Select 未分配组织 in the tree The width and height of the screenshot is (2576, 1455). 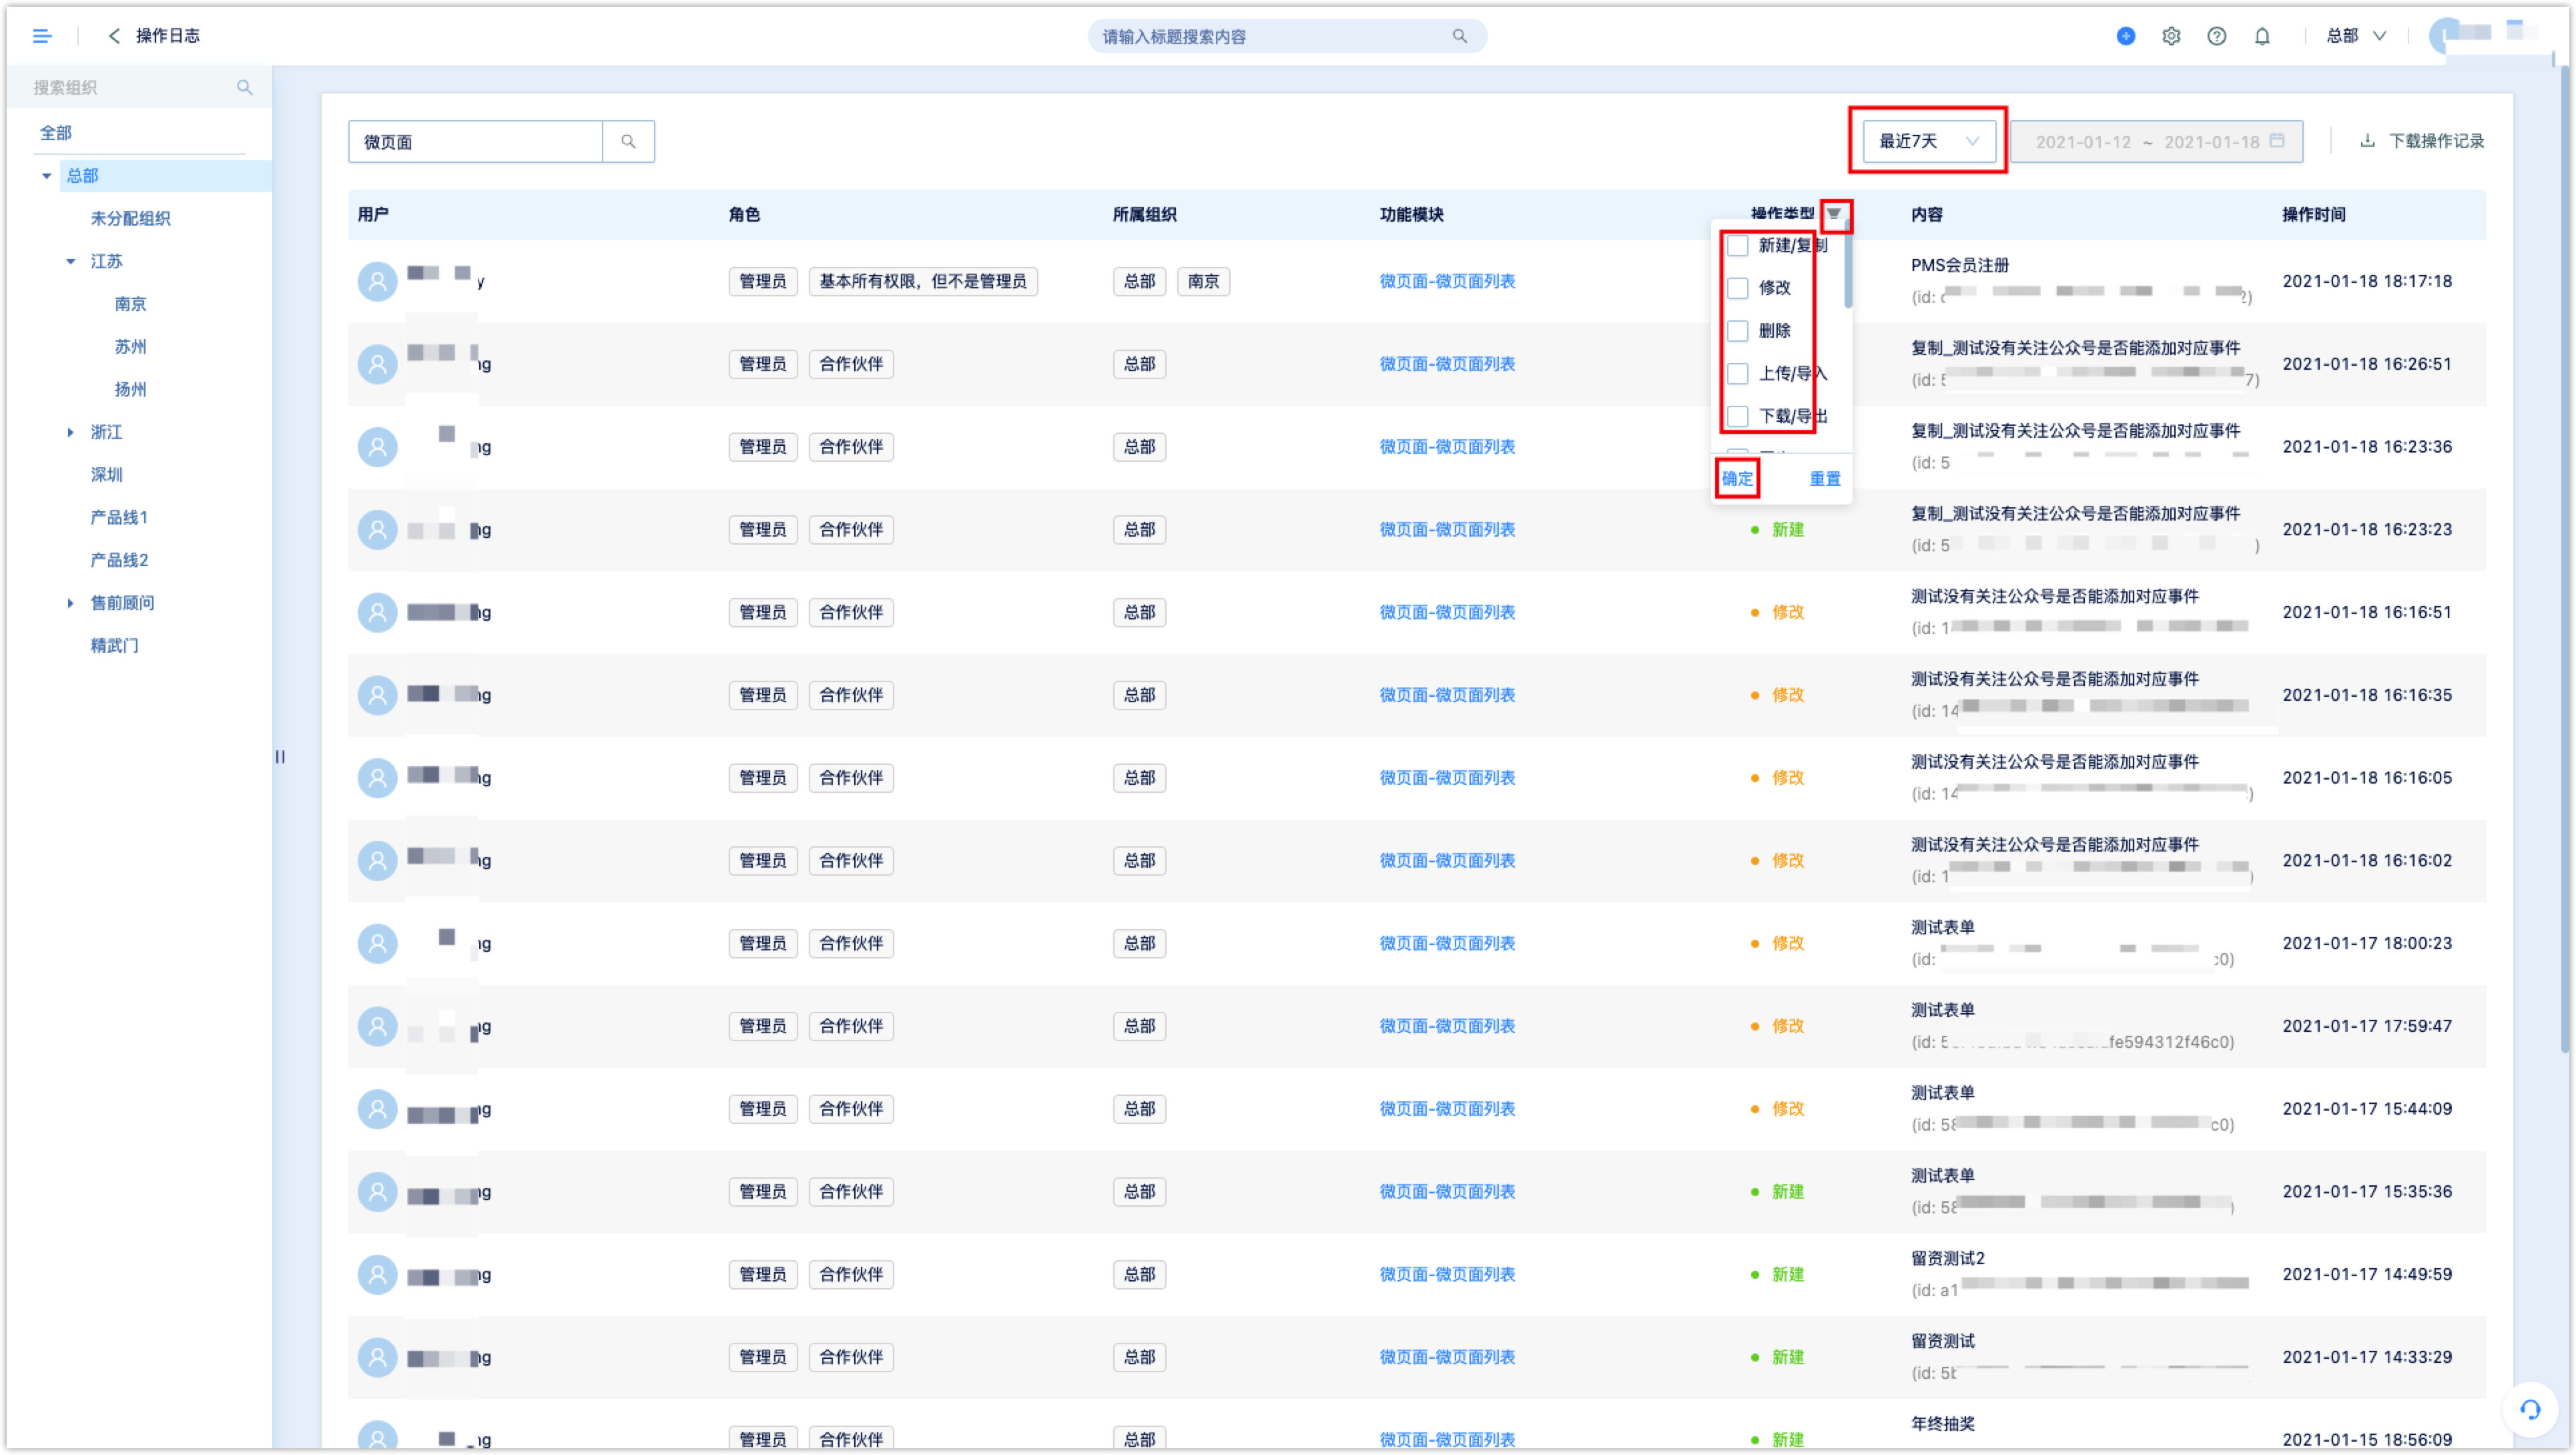click(130, 218)
